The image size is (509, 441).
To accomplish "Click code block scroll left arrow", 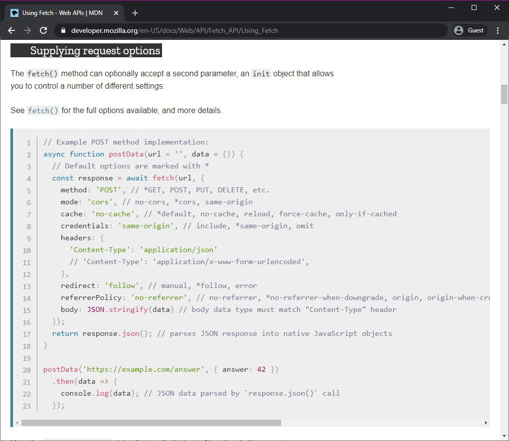I will 17,423.
